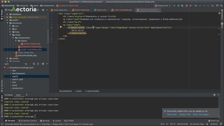Switch to the index.blade.php editor tab
Image resolution: width=224 pixels, height=126 pixels.
click(60, 10)
